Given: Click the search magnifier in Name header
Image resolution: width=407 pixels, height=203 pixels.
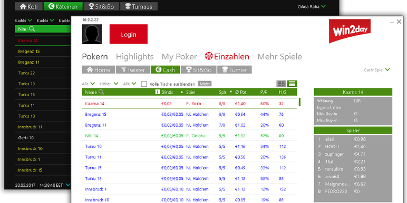Looking at the screenshot, I should (x=101, y=92).
